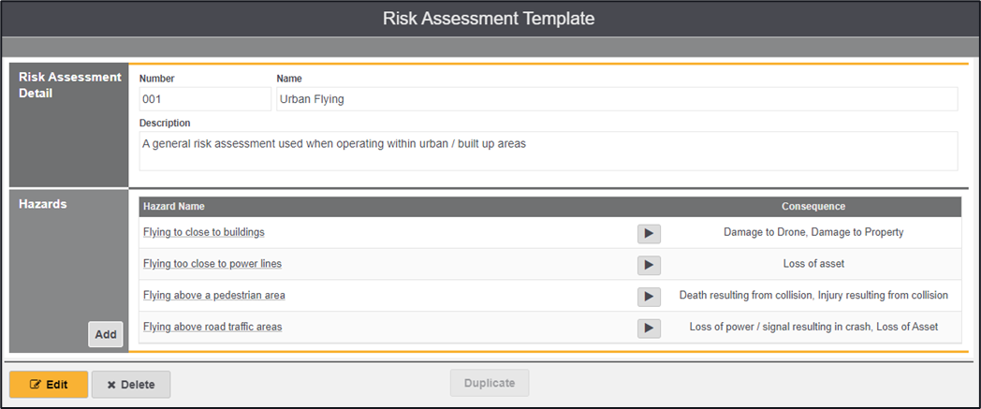Open Flying above road traffic areas hazard
This screenshot has height=409, width=981.
(212, 328)
